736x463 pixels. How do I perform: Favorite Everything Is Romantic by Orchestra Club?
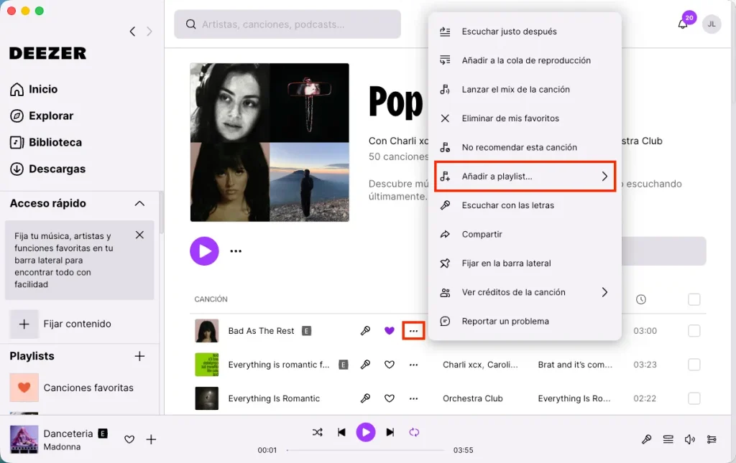click(389, 398)
